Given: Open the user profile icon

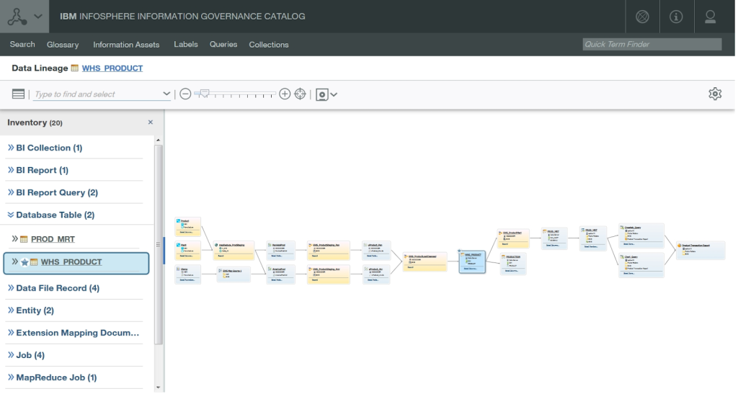Looking at the screenshot, I should click(710, 17).
